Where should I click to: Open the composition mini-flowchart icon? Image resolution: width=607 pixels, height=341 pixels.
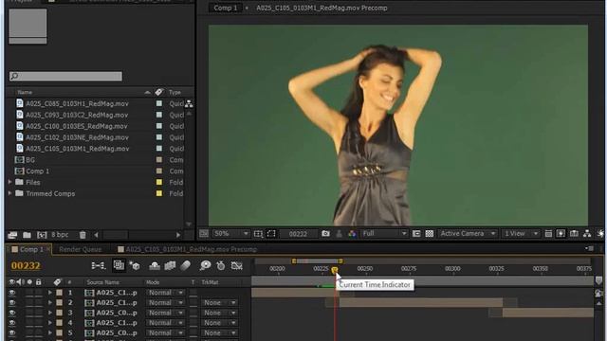[x=98, y=265]
